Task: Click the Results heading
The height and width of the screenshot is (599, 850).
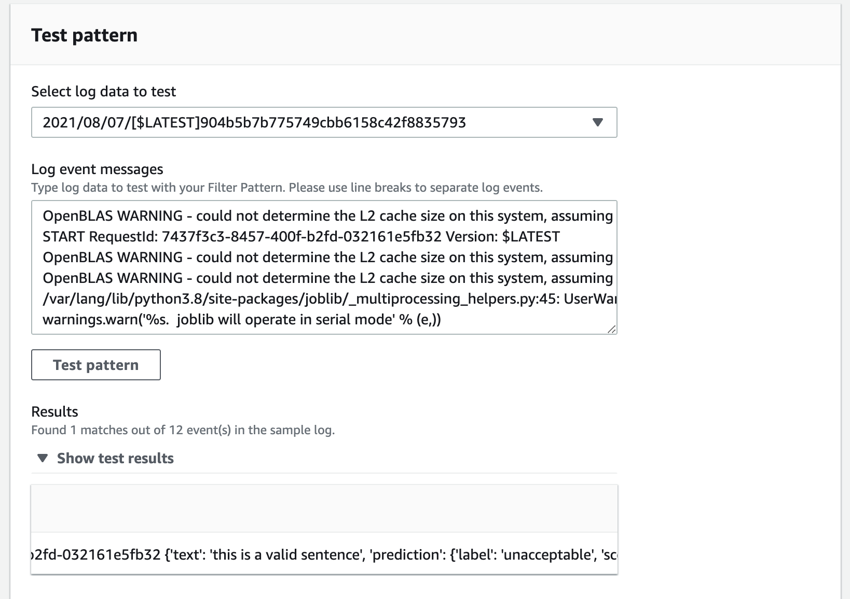Action: (x=54, y=412)
